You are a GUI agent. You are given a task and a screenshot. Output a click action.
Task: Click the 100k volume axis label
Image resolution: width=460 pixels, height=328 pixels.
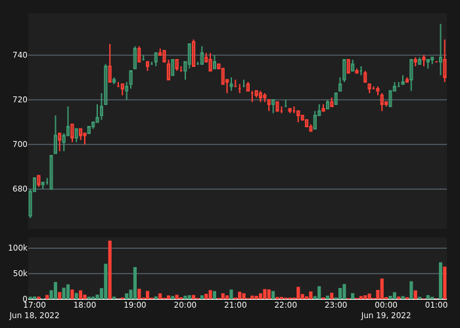pyautogui.click(x=18, y=248)
